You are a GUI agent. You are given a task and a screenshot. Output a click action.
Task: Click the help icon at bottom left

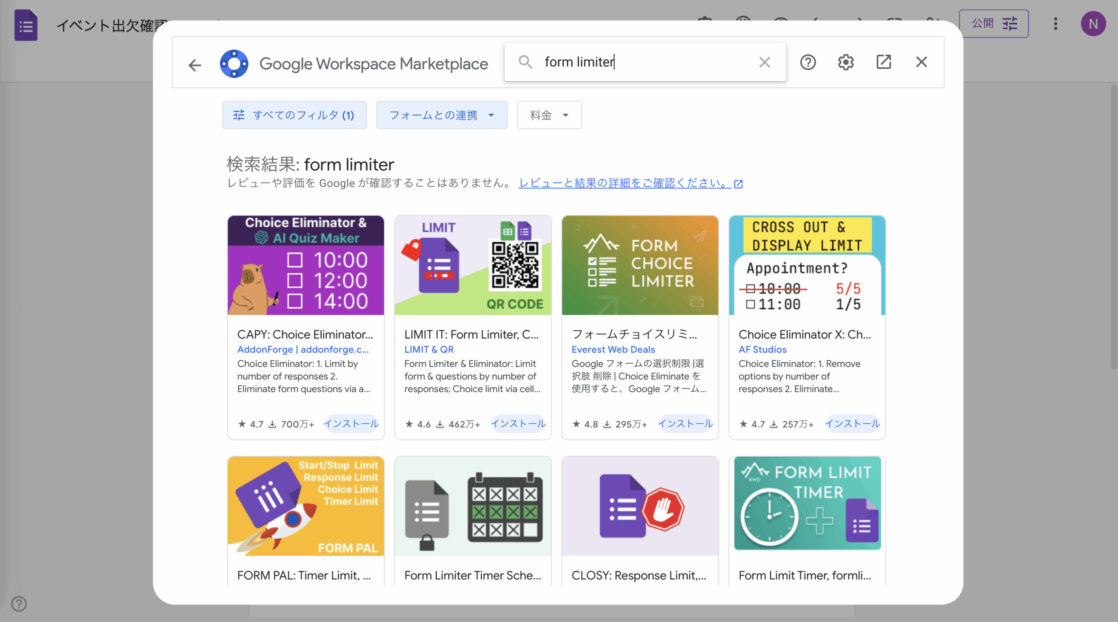coord(19,604)
